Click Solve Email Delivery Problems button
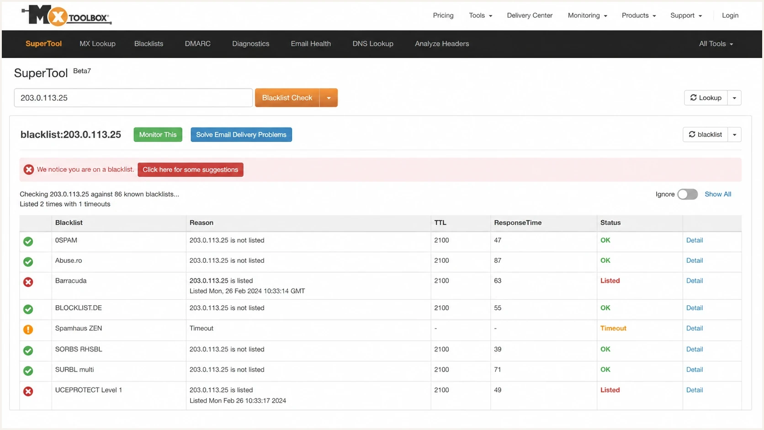The image size is (764, 430). point(241,135)
